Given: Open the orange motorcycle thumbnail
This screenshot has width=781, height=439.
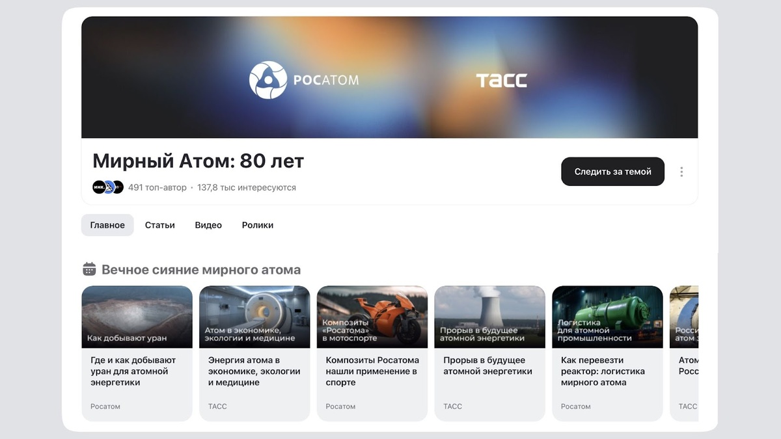Looking at the screenshot, I should coord(372,317).
